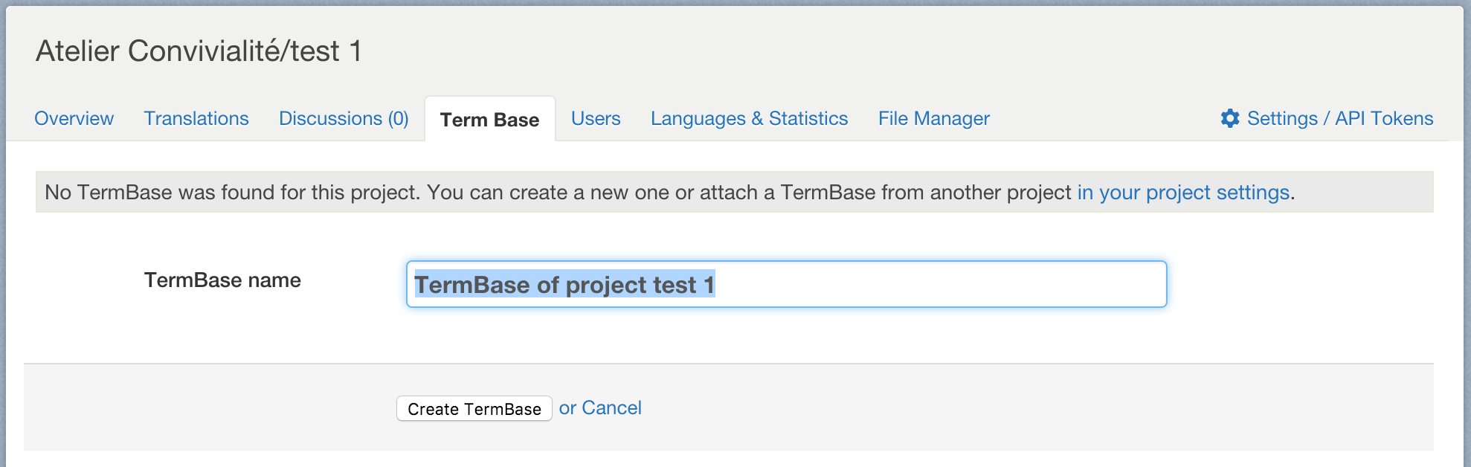This screenshot has height=467, width=1471.
Task: View Languages & Statistics tab
Action: click(749, 118)
